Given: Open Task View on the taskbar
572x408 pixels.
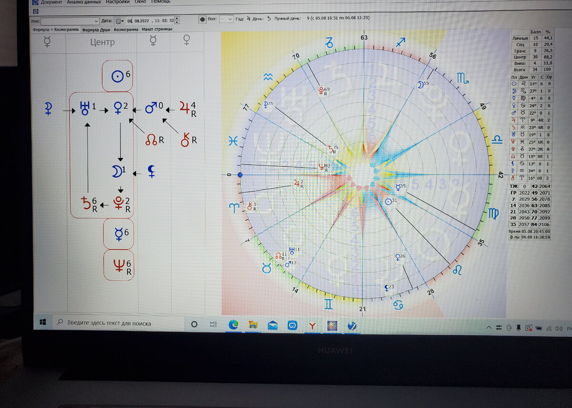Looking at the screenshot, I should 213,324.
